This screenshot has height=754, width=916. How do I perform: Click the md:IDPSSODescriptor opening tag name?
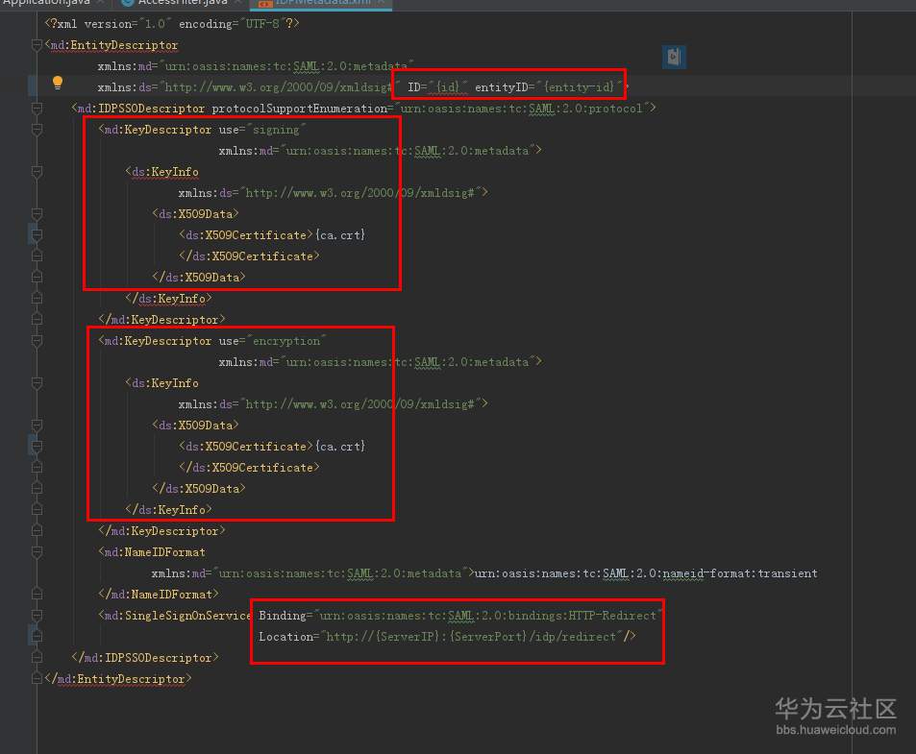(x=140, y=109)
